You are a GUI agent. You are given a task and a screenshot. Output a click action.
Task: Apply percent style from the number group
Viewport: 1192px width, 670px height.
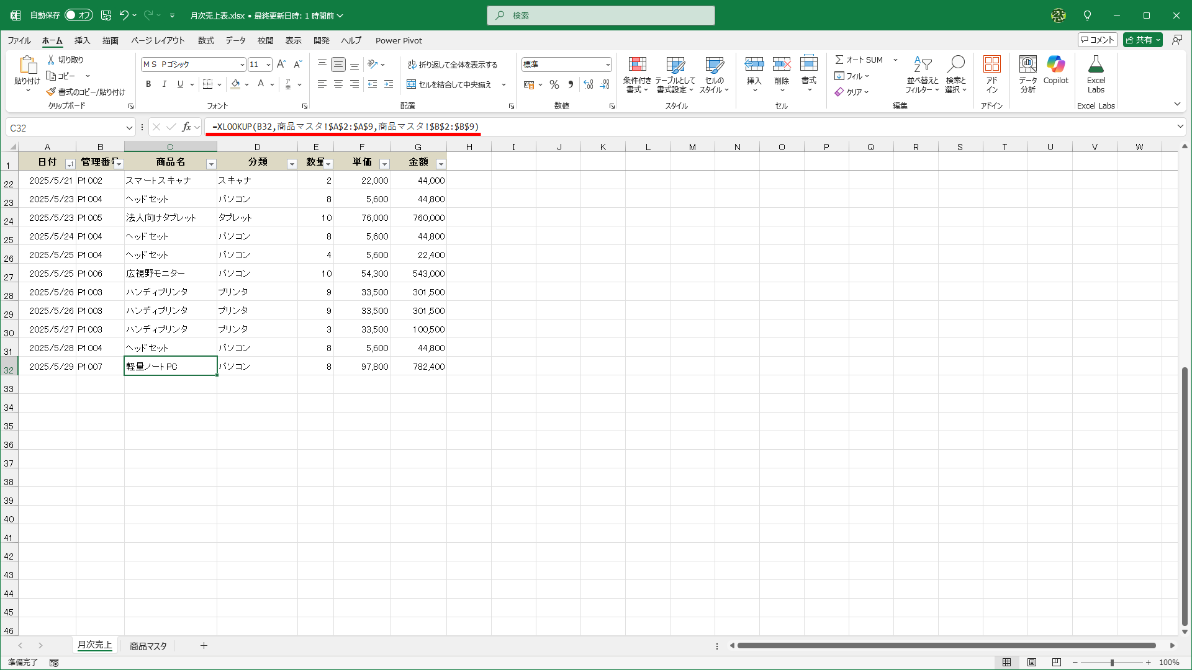point(553,84)
